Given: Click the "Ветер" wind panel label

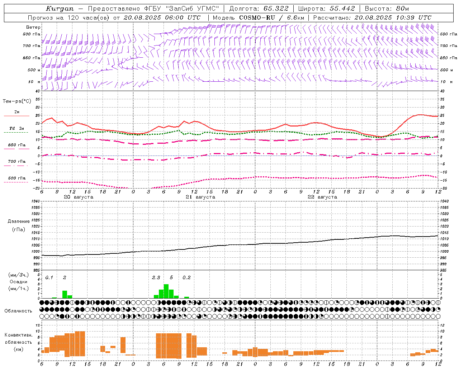Looking at the screenshot, I should pos(33,27).
